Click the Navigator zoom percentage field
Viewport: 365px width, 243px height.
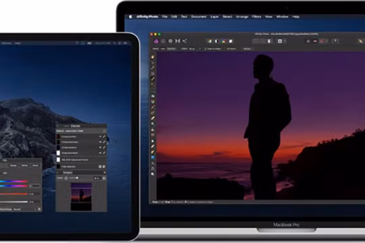coord(97,178)
